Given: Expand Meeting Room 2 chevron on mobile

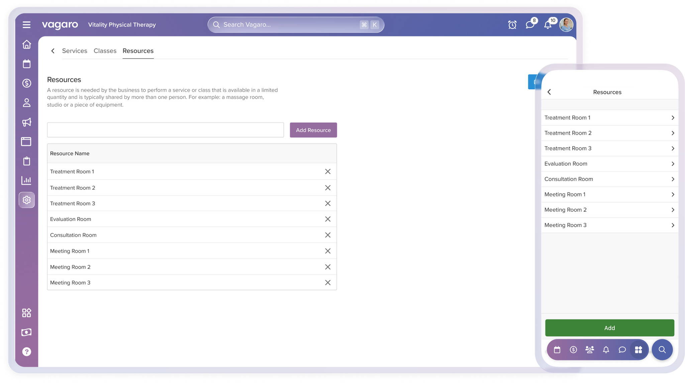Looking at the screenshot, I should click(673, 210).
